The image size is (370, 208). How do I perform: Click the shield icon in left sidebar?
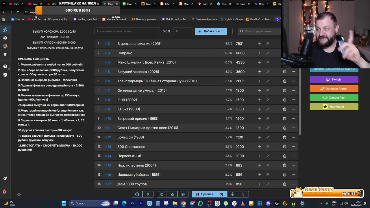pyautogui.click(x=5, y=75)
